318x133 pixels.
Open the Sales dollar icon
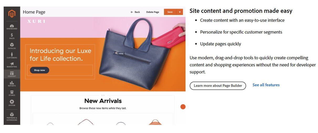pos(12,35)
